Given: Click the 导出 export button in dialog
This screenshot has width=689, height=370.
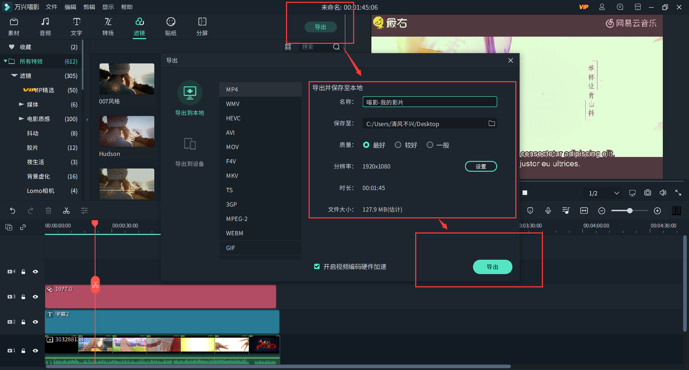Looking at the screenshot, I should [492, 267].
